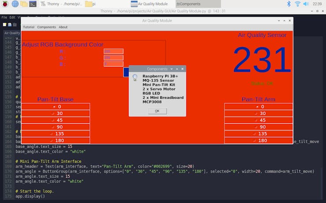326x203 pixels.
Task: Click the '# Start the loop.' comment line
Action: 34,191
